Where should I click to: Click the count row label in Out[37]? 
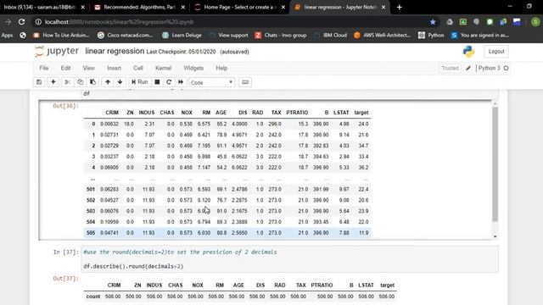tap(93, 297)
